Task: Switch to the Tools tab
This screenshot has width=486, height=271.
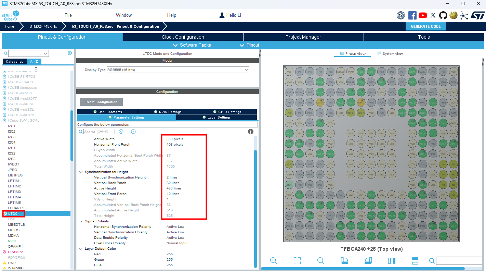Action: (x=424, y=37)
